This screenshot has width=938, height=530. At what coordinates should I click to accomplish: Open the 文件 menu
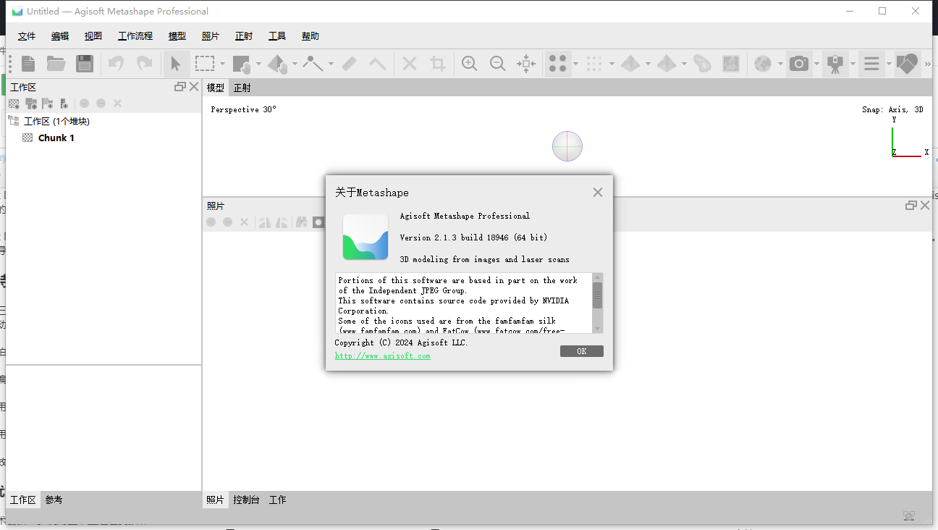click(x=27, y=36)
